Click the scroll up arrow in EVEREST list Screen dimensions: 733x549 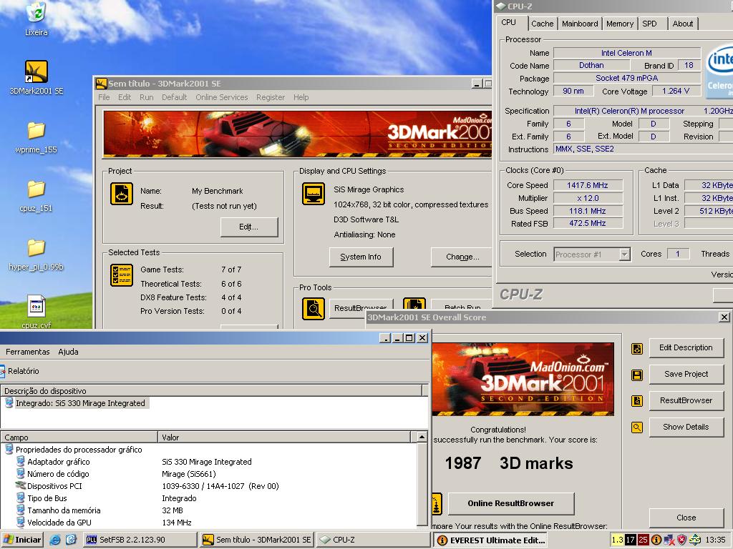click(422, 437)
